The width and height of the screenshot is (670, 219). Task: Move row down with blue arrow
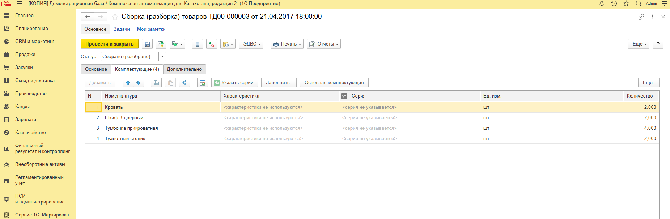coord(139,83)
